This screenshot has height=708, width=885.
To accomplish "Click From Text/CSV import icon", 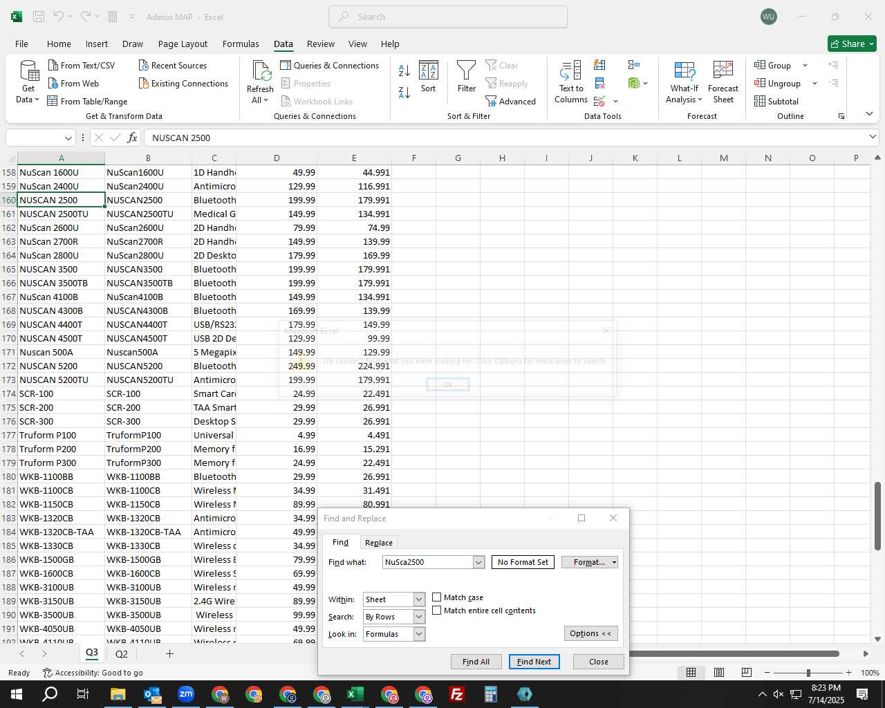I will pyautogui.click(x=82, y=65).
